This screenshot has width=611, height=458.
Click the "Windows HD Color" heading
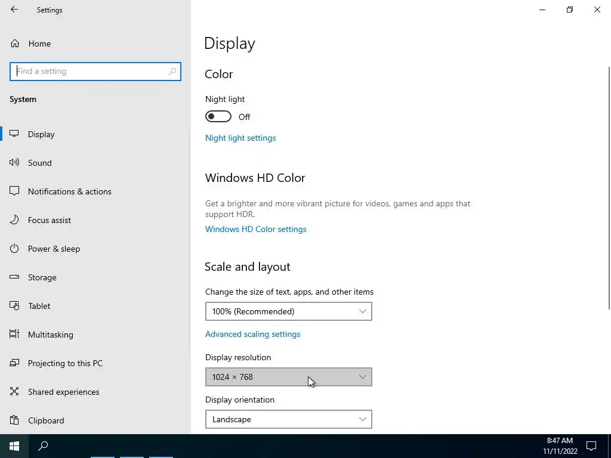click(x=255, y=178)
